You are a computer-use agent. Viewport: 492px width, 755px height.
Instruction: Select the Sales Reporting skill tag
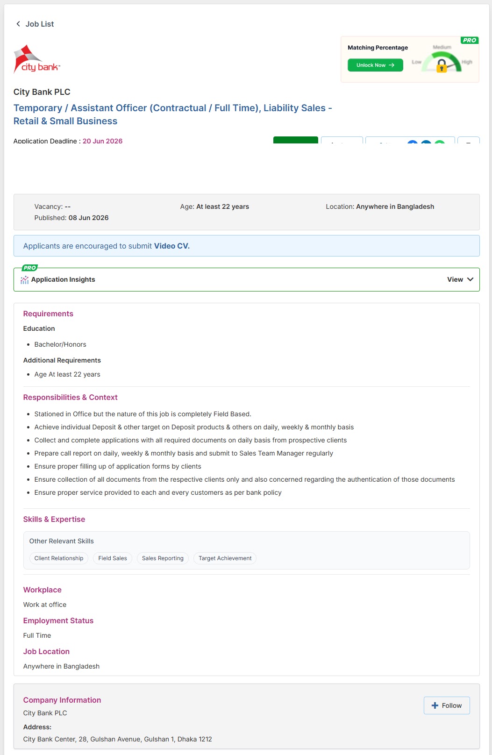[163, 558]
